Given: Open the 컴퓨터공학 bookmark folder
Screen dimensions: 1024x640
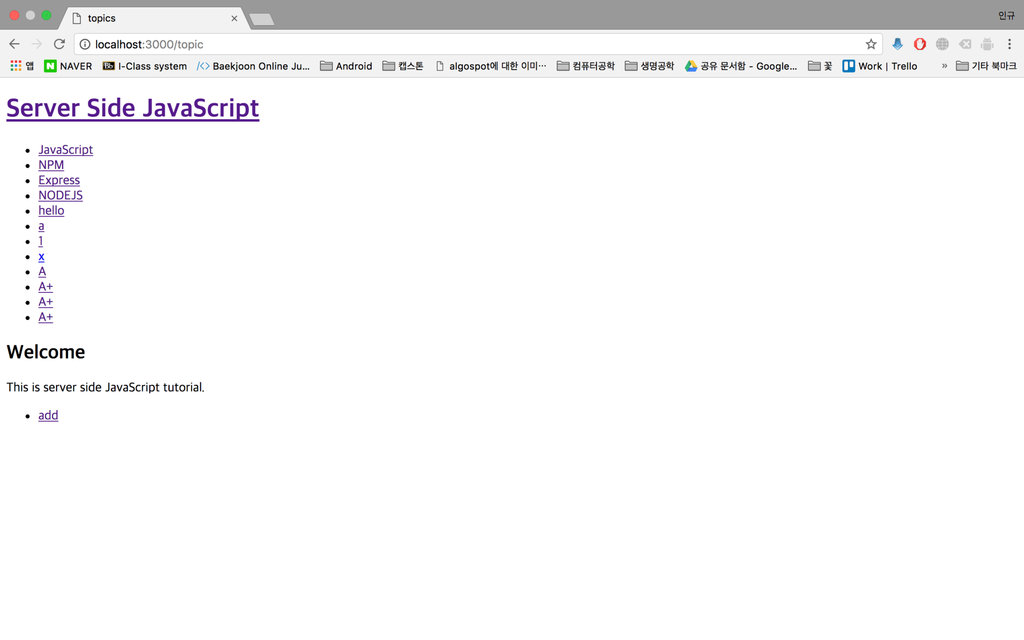Looking at the screenshot, I should [x=586, y=66].
